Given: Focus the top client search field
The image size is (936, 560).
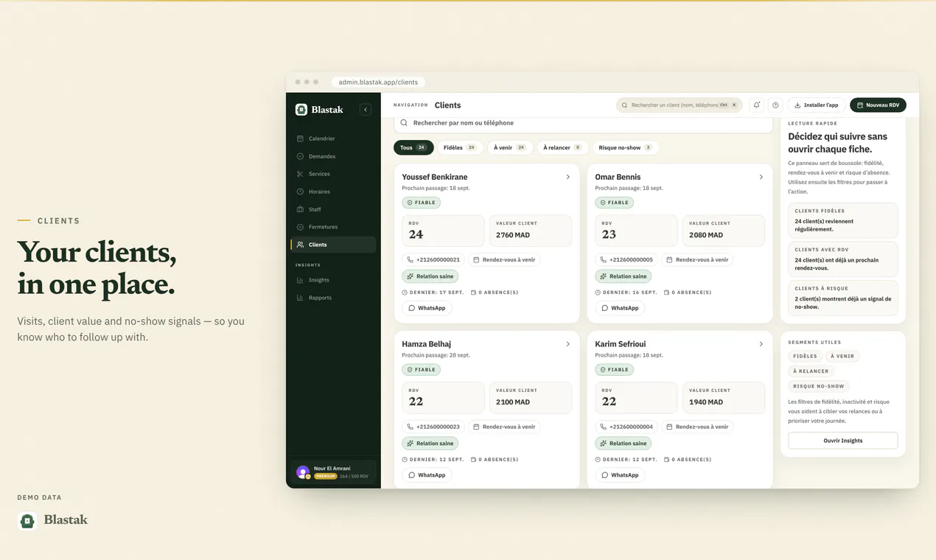Looking at the screenshot, I should coord(680,105).
